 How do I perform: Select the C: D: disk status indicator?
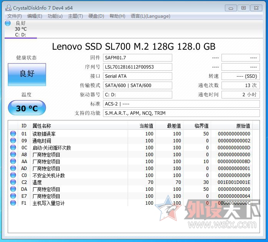[x=20, y=29]
